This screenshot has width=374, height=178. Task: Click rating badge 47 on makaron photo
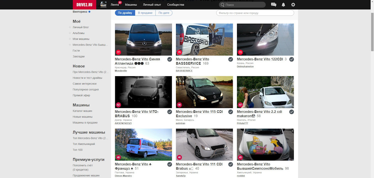pyautogui.click(x=240, y=105)
